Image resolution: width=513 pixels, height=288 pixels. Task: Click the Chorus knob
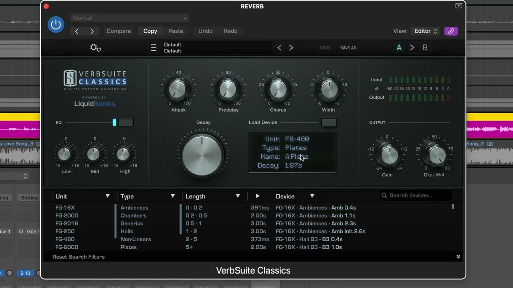pyautogui.click(x=278, y=90)
